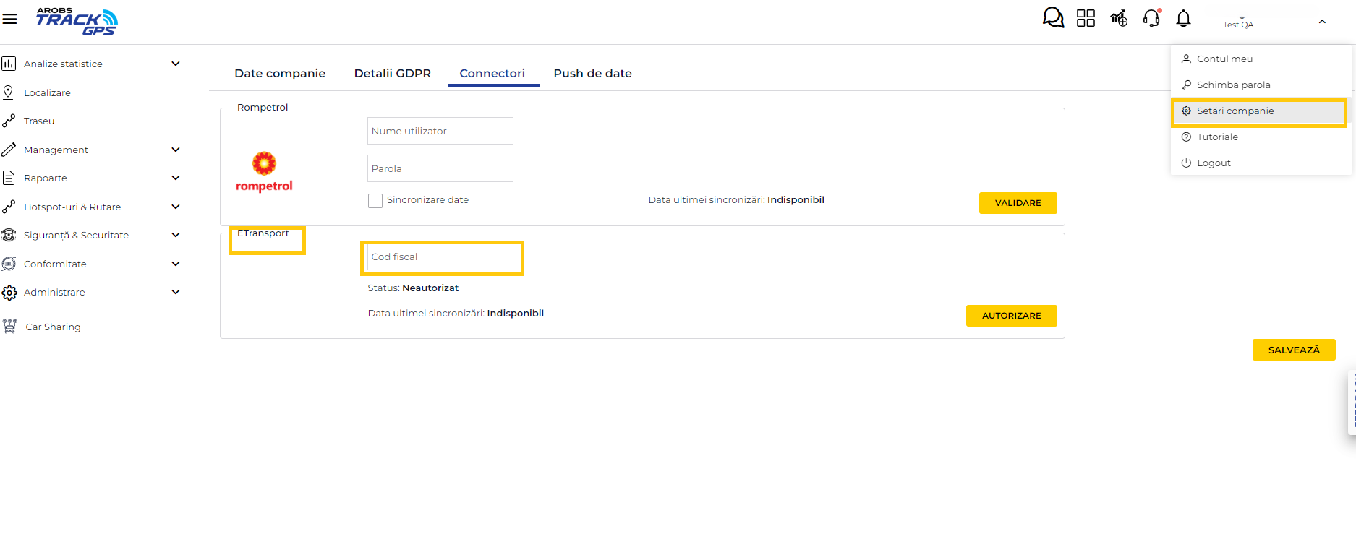Click the Car Sharing sidebar icon
Image resolution: width=1356 pixels, height=560 pixels.
pyautogui.click(x=9, y=327)
